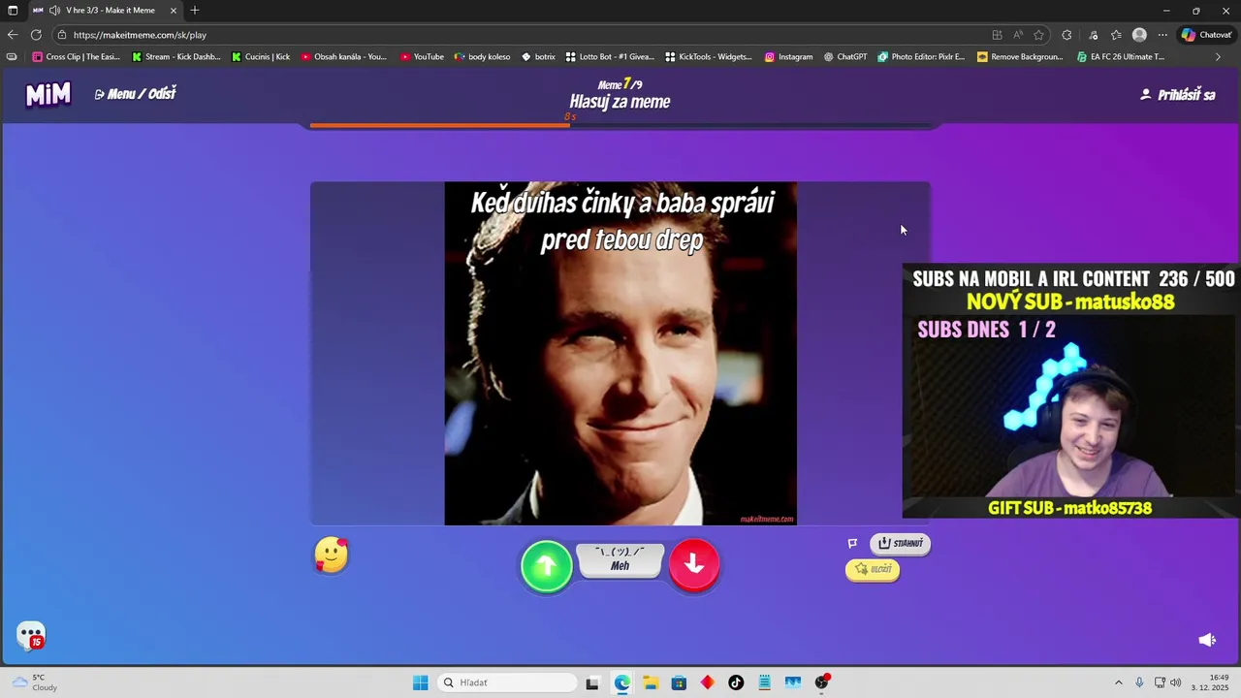
Task: Click the vote timer progress bar
Action: (620, 125)
